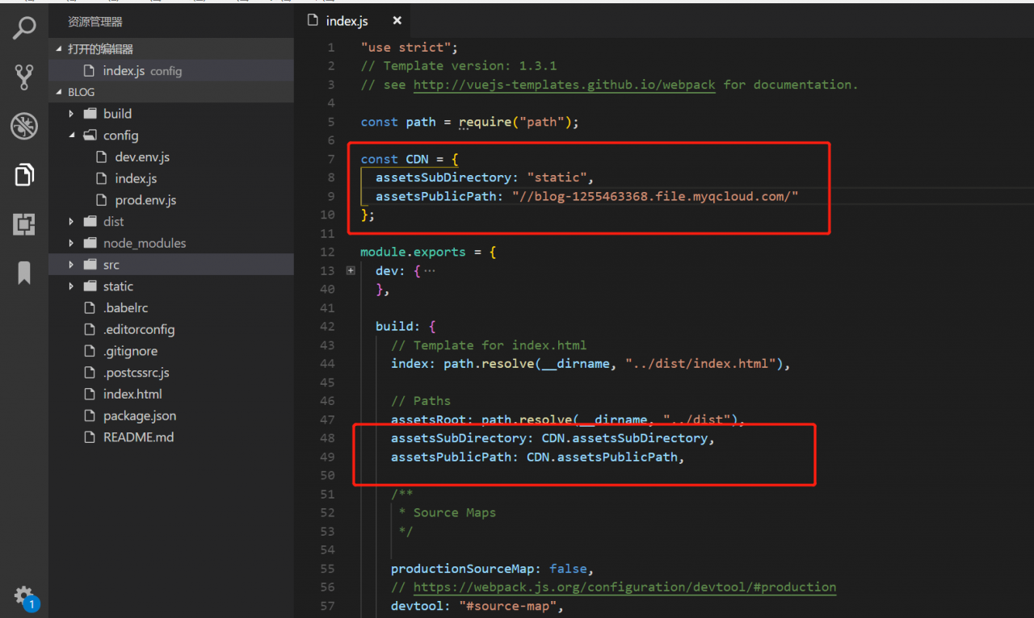
Task: Click the Bookmarks icon in activity bar
Action: click(x=24, y=273)
